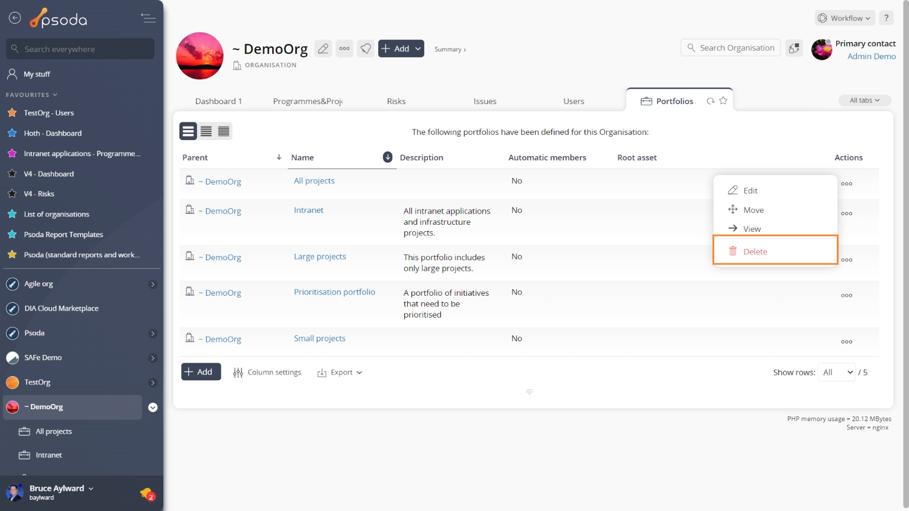Open actions menu for Small projects row

point(847,342)
